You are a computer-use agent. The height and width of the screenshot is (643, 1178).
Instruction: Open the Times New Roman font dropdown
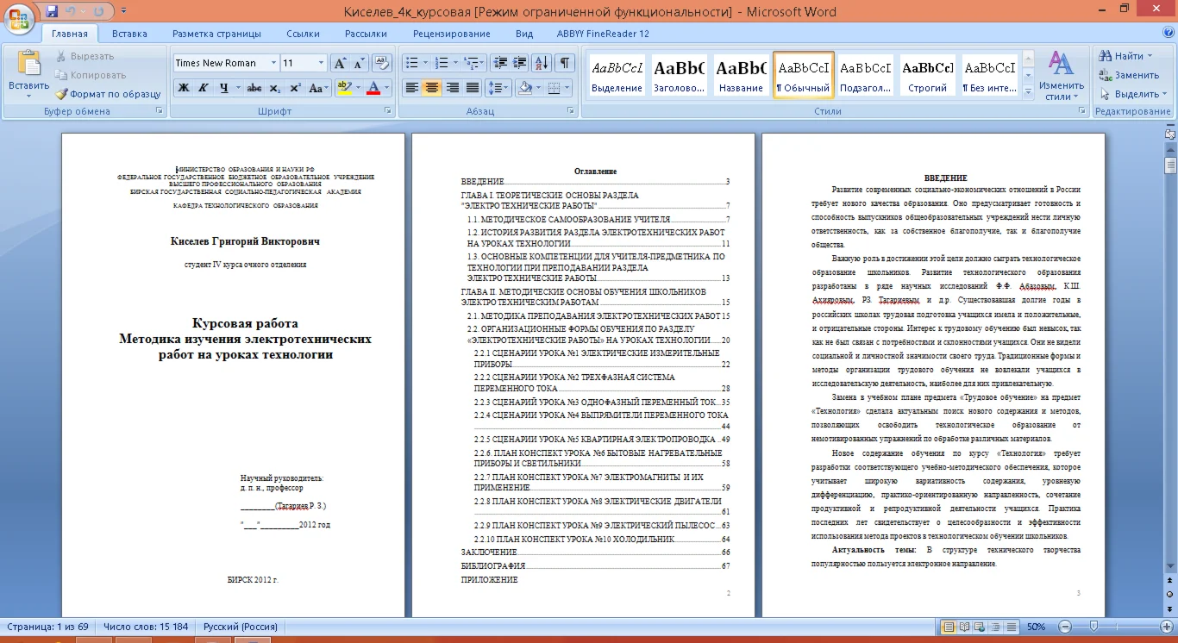click(x=273, y=63)
